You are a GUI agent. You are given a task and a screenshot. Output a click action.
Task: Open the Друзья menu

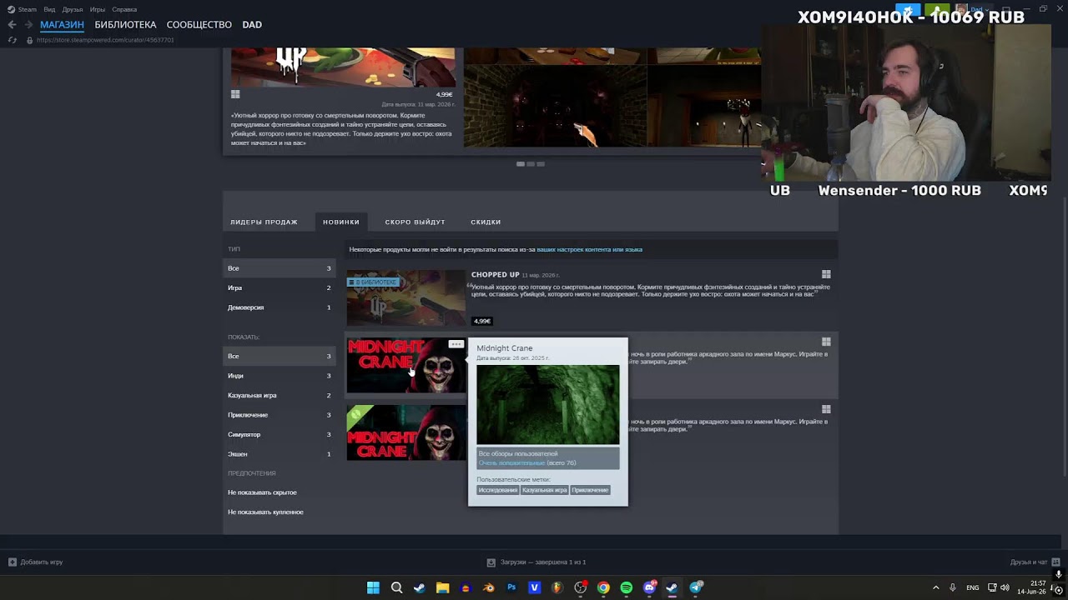[73, 9]
